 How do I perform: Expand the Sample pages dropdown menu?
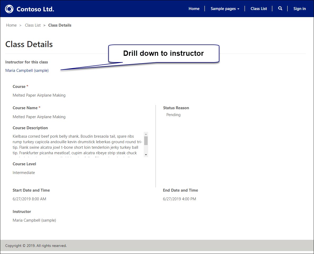(x=225, y=9)
